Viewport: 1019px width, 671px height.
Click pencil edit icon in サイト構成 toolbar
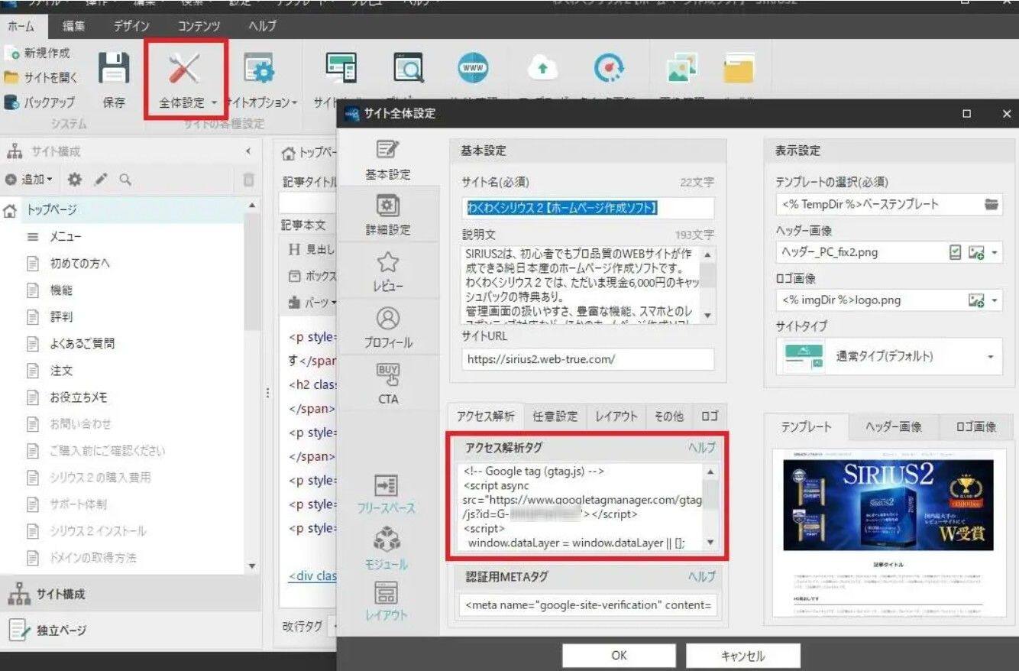(x=100, y=180)
